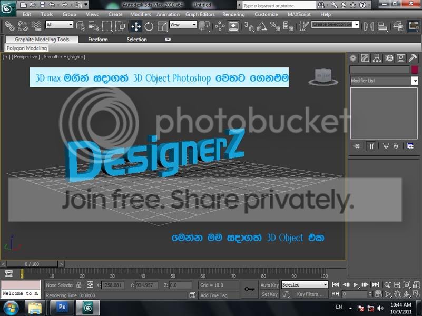Open the reference coordinate View dropdown
The height and width of the screenshot is (316, 422).
pyautogui.click(x=183, y=25)
